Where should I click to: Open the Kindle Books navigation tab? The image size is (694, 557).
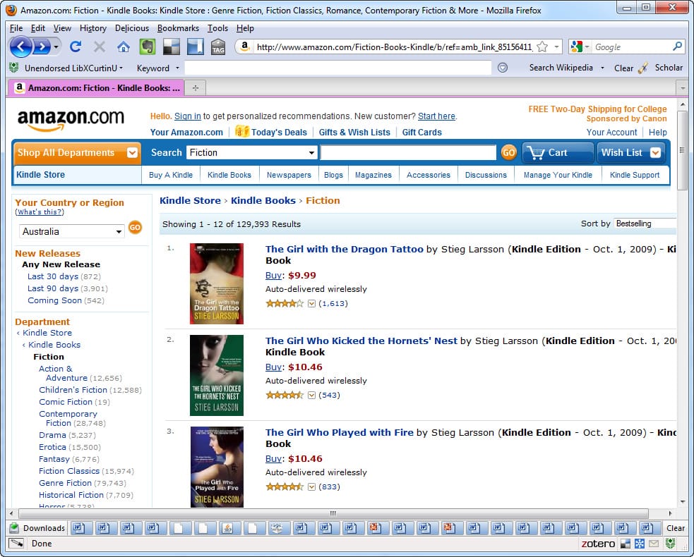(229, 175)
